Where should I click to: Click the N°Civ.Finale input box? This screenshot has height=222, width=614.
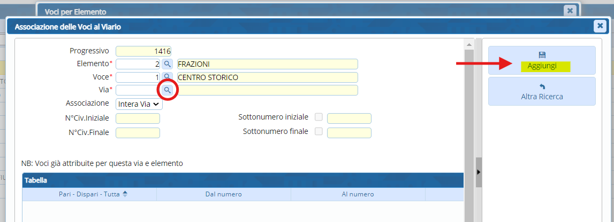point(138,132)
